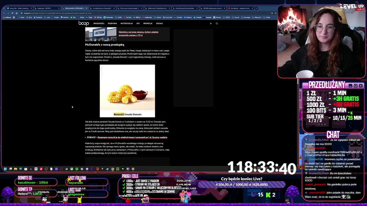Open File Explorer from the taskbar
This screenshot has height=206, width=367.
click(x=15, y=169)
